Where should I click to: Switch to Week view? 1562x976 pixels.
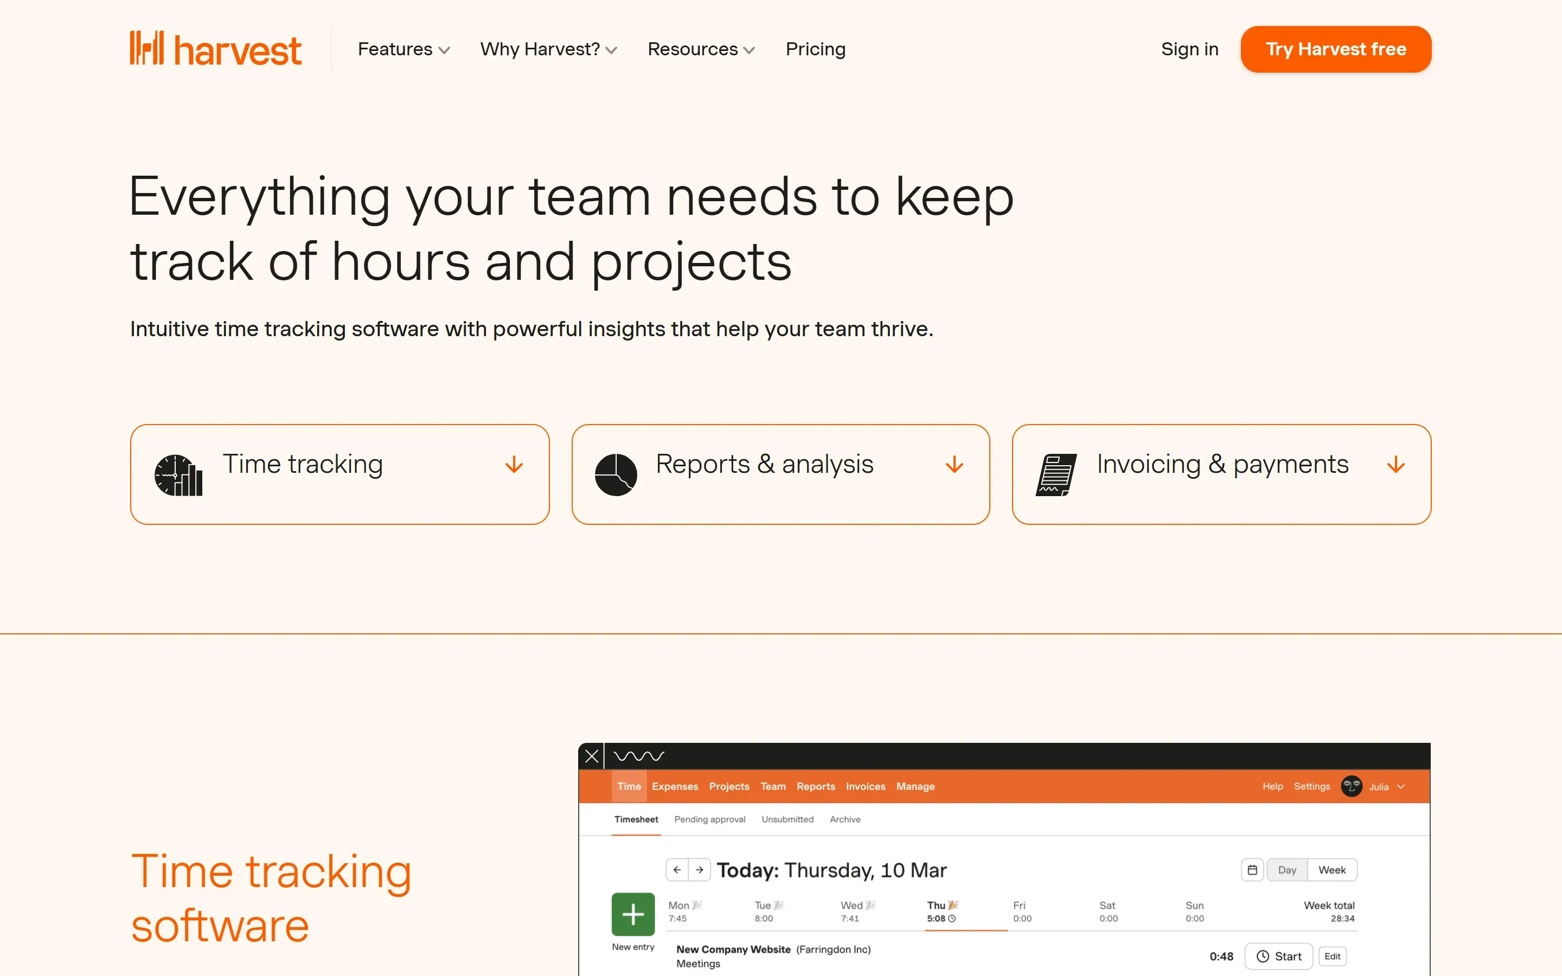tap(1332, 870)
